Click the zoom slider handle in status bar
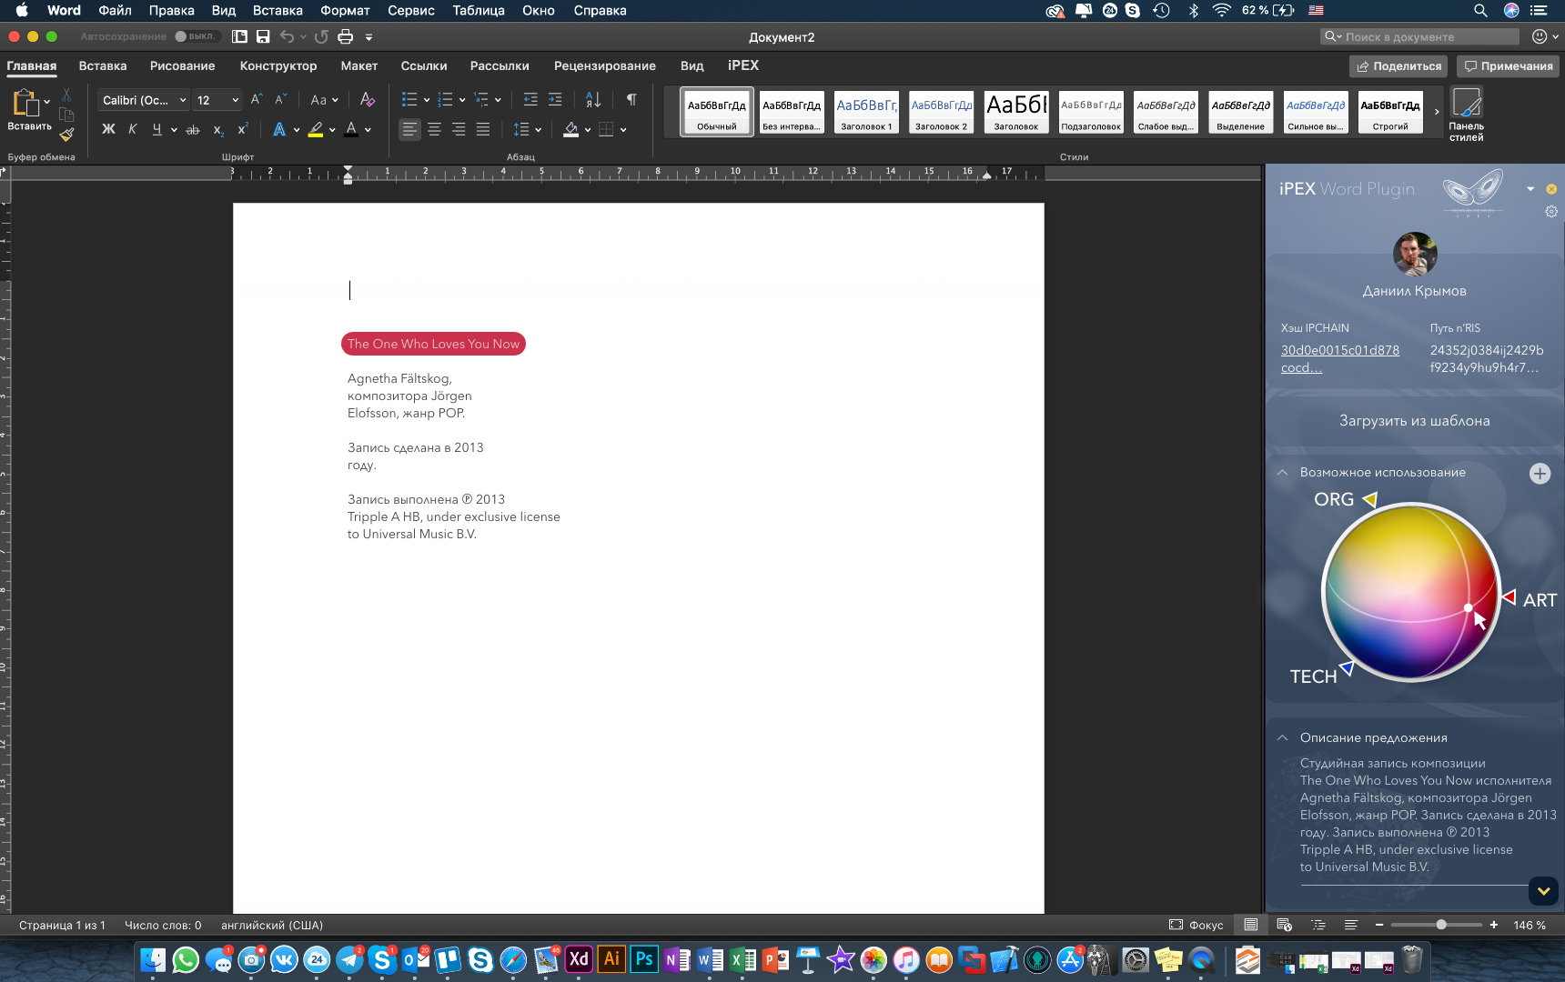The width and height of the screenshot is (1565, 982). pyautogui.click(x=1441, y=926)
